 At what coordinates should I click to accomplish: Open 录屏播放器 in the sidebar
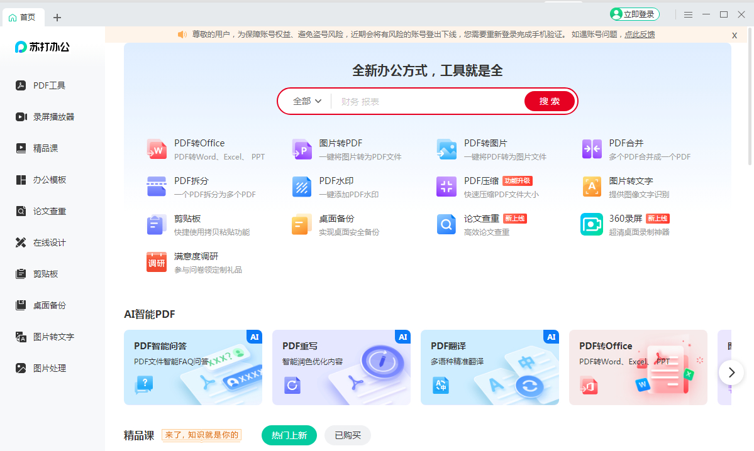(x=45, y=117)
